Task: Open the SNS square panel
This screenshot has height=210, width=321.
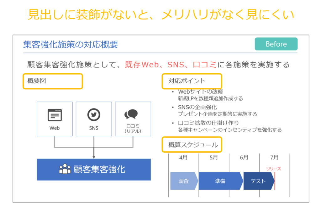Action: pyautogui.click(x=94, y=119)
